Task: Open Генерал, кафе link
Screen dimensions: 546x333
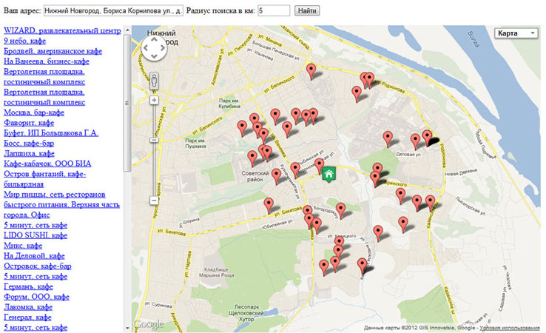Action: pyautogui.click(x=27, y=317)
